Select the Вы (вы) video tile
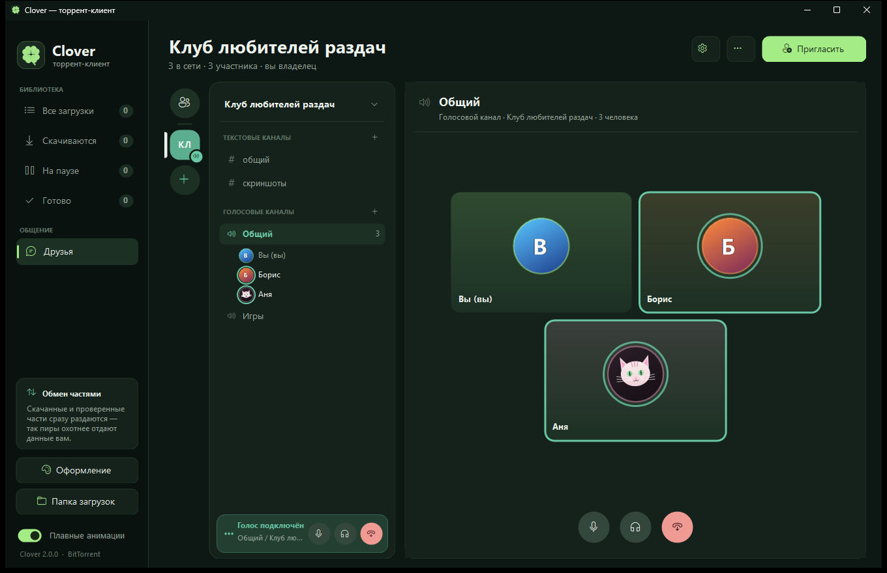This screenshot has width=887, height=573. 541,252
